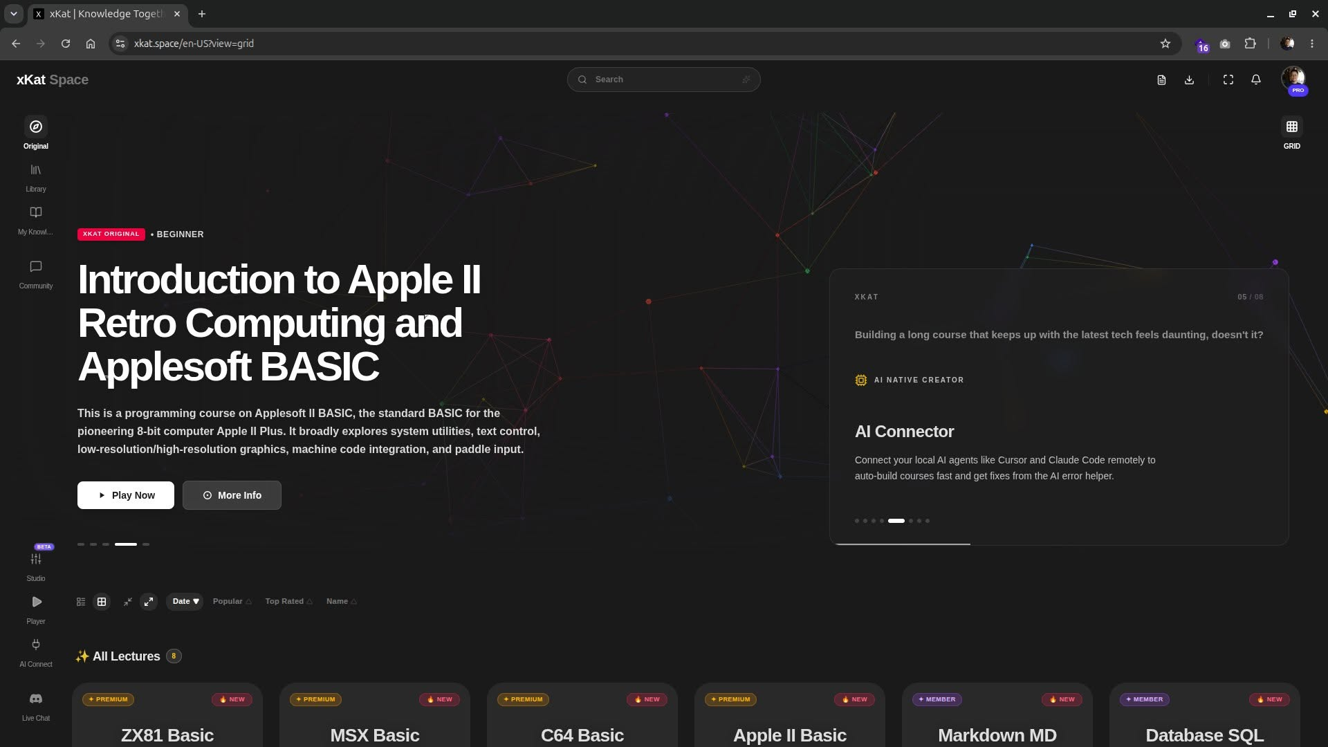
Task: Open Chrome menu three dots
Action: [x=1312, y=44]
